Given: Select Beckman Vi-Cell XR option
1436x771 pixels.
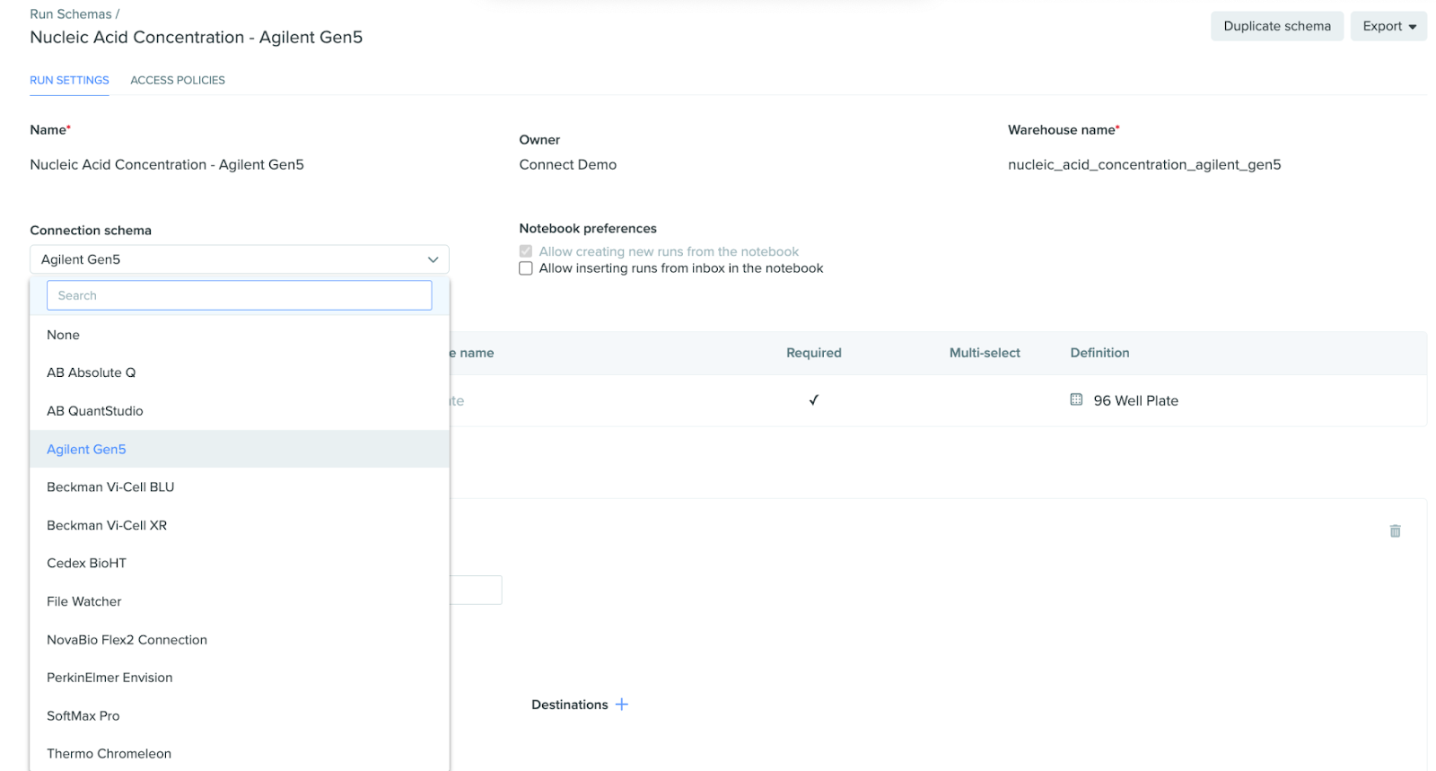Looking at the screenshot, I should click(240, 525).
